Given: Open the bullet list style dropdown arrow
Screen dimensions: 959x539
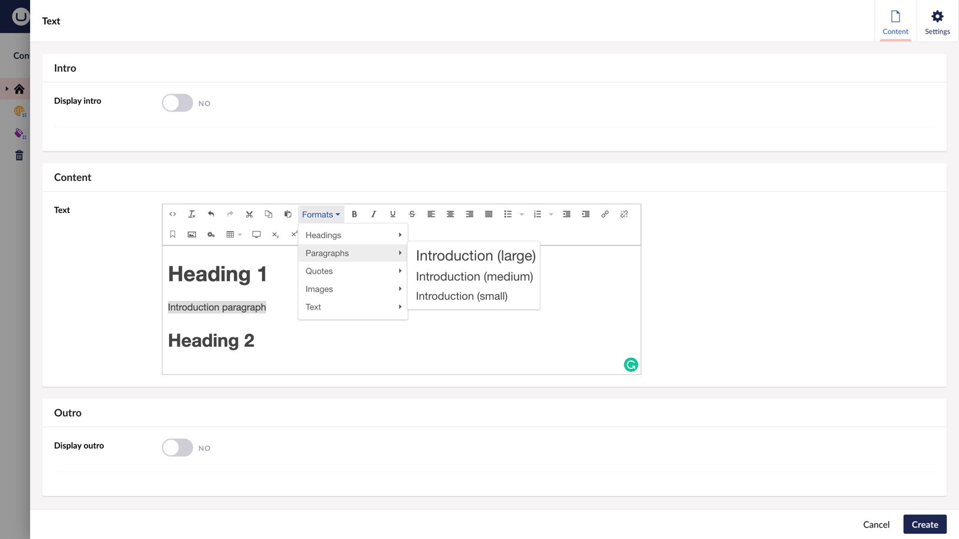Looking at the screenshot, I should tap(521, 214).
